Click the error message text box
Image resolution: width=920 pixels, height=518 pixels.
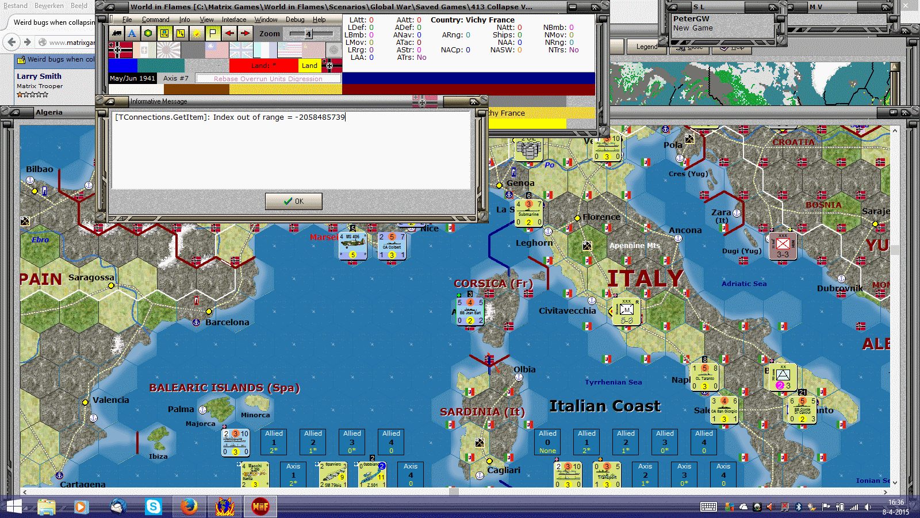(x=291, y=150)
